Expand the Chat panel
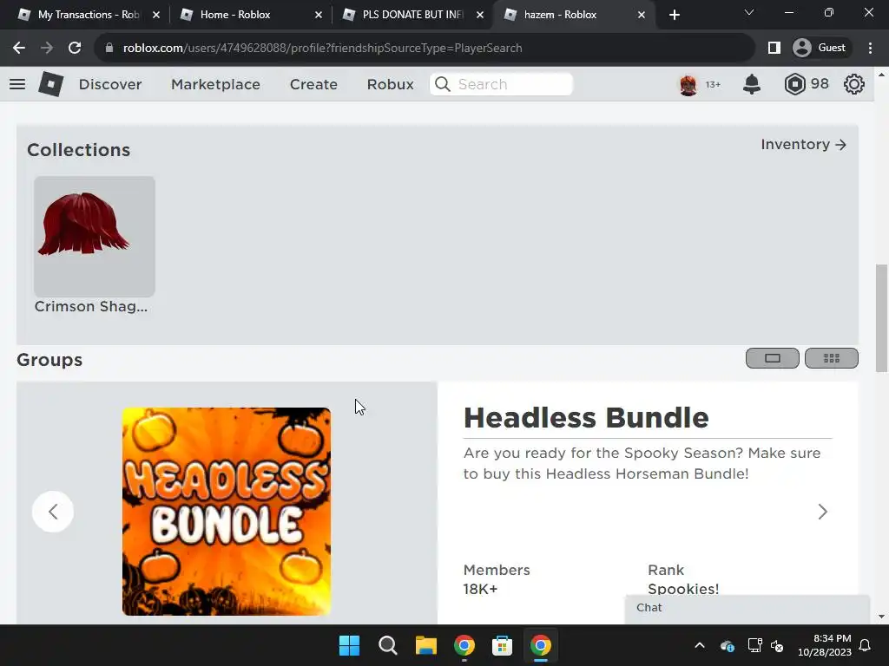 pyautogui.click(x=747, y=608)
